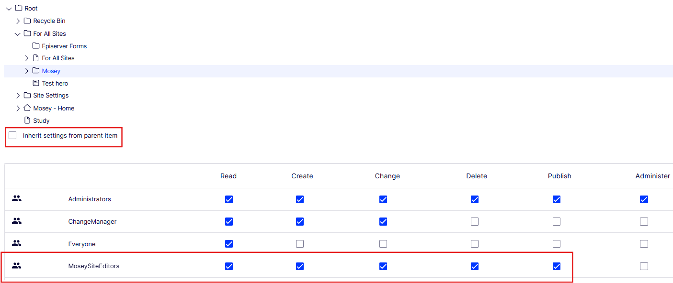Click the ChangeManager group icon

[17, 221]
